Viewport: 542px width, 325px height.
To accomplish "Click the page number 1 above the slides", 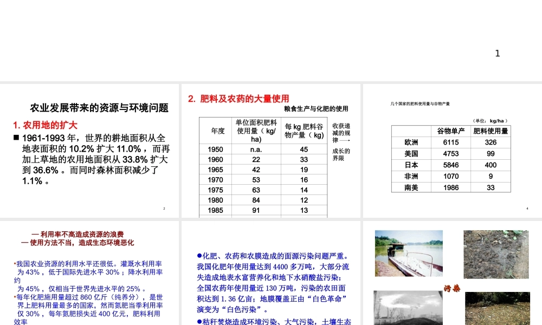I will point(498,53).
